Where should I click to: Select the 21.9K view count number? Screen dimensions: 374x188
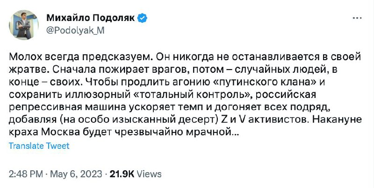122,174
